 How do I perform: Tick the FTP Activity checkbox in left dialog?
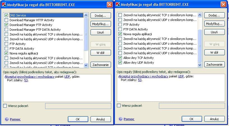pyautogui.click(x=6, y=44)
